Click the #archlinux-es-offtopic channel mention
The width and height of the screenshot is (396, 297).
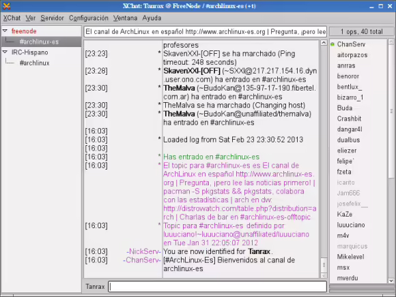tap(275, 217)
